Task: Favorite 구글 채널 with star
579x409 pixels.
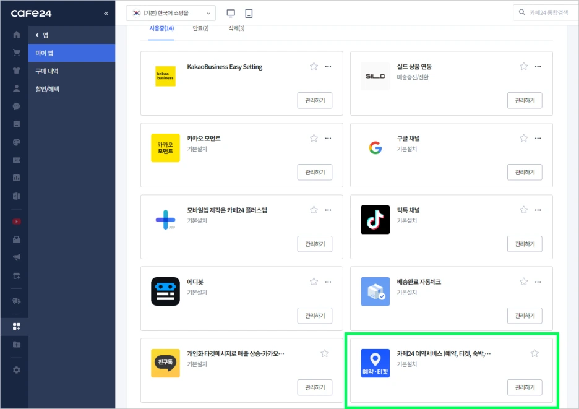Action: [x=523, y=138]
